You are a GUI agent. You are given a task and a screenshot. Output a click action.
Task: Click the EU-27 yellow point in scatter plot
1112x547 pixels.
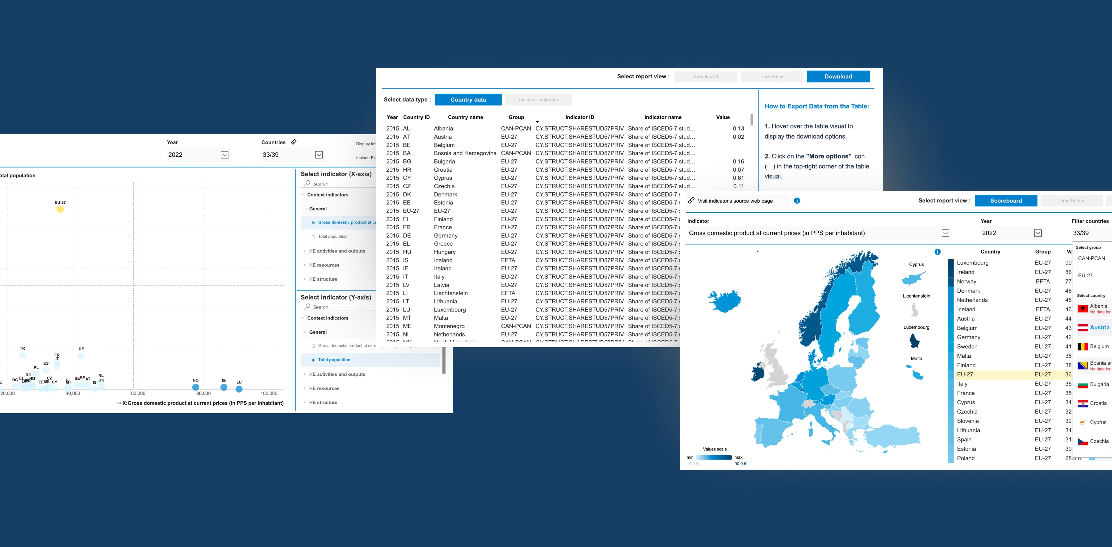pyautogui.click(x=60, y=209)
